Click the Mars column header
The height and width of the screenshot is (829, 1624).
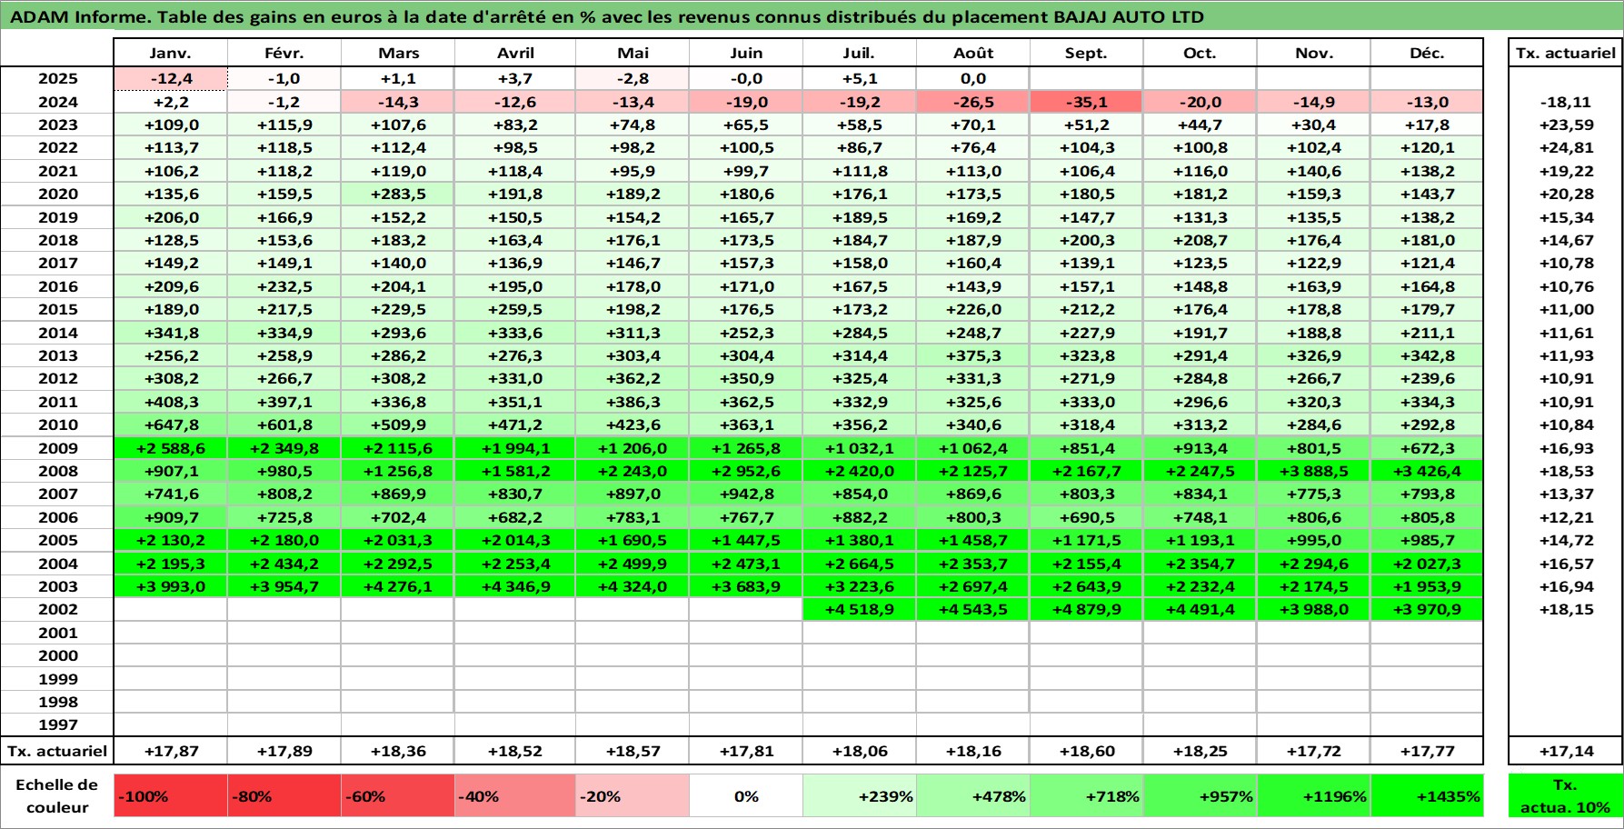click(x=398, y=53)
